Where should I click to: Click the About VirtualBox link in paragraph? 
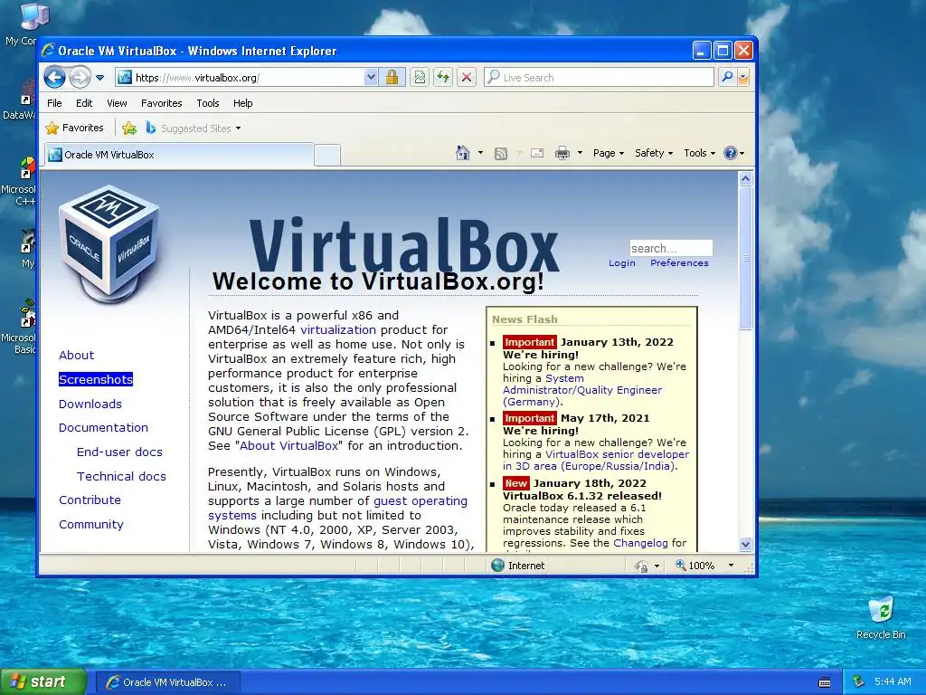pyautogui.click(x=288, y=445)
